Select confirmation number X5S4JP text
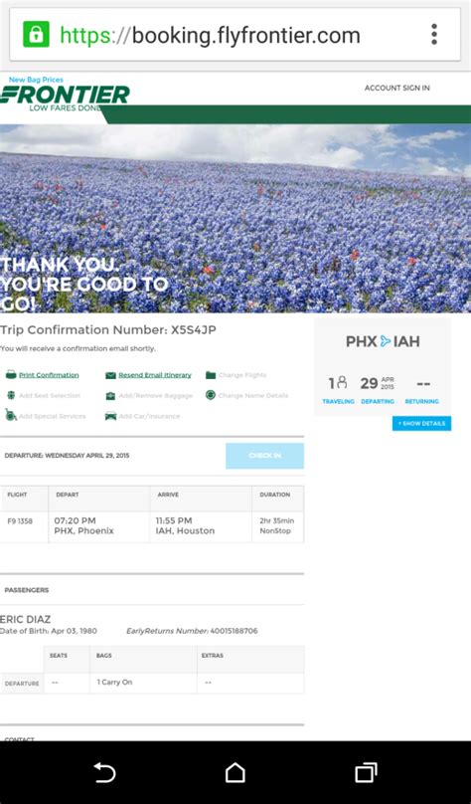The image size is (471, 804). [x=192, y=330]
